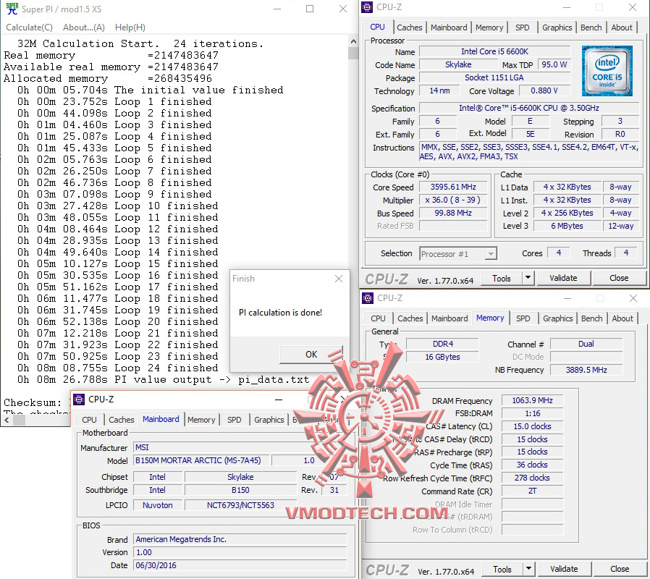
Task: Click Close button in Memory CPU-Z window
Action: (x=620, y=570)
